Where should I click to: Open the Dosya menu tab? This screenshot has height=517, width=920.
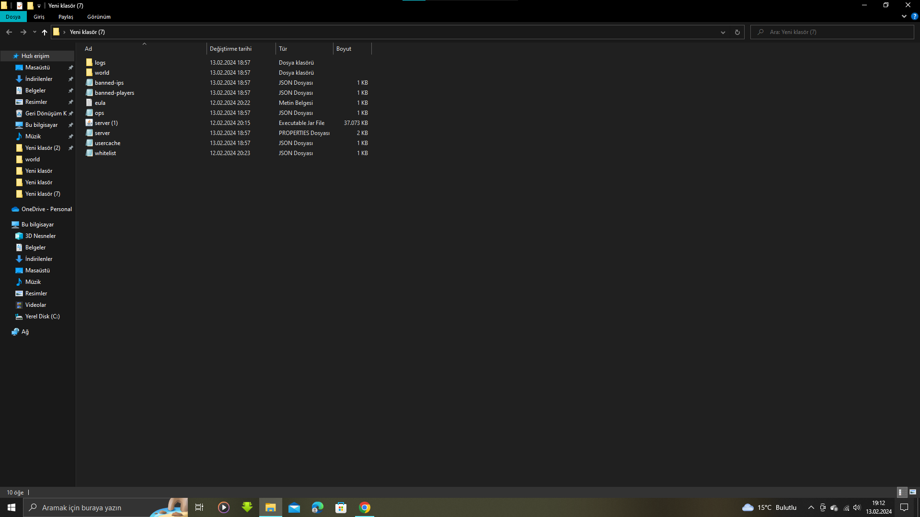point(13,17)
